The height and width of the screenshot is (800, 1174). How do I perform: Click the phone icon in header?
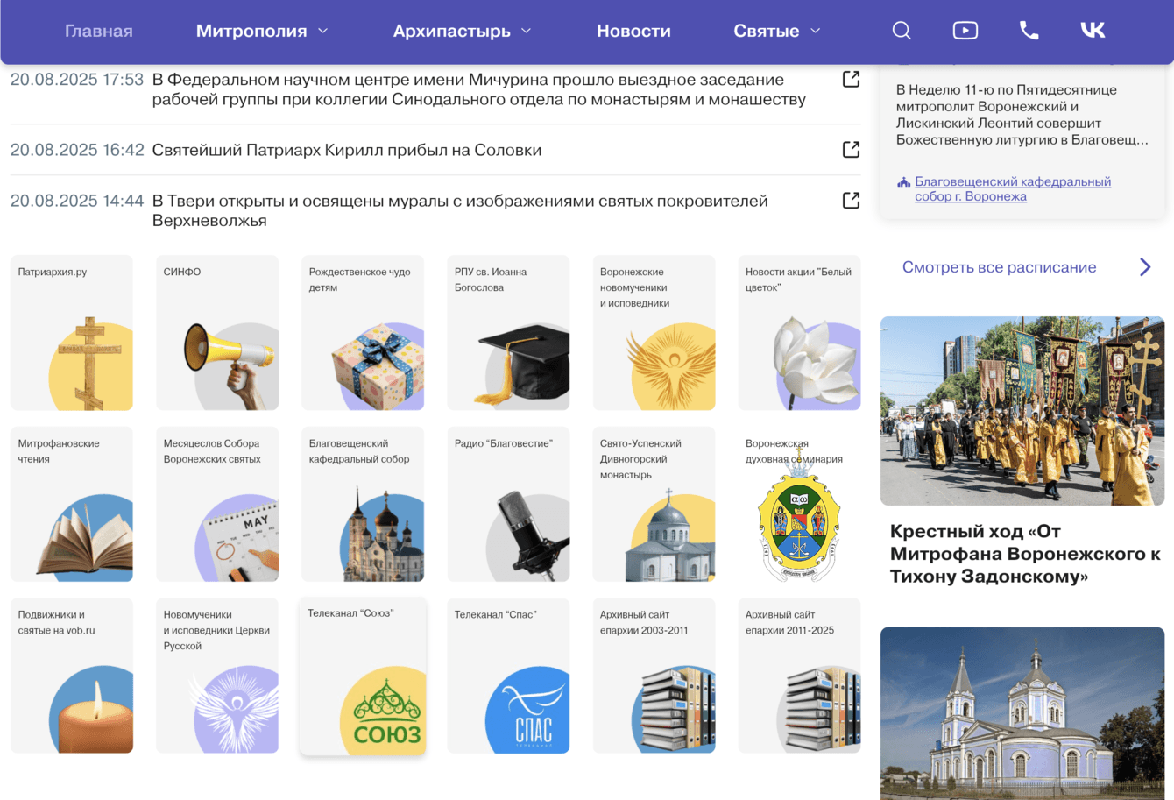click(1029, 31)
